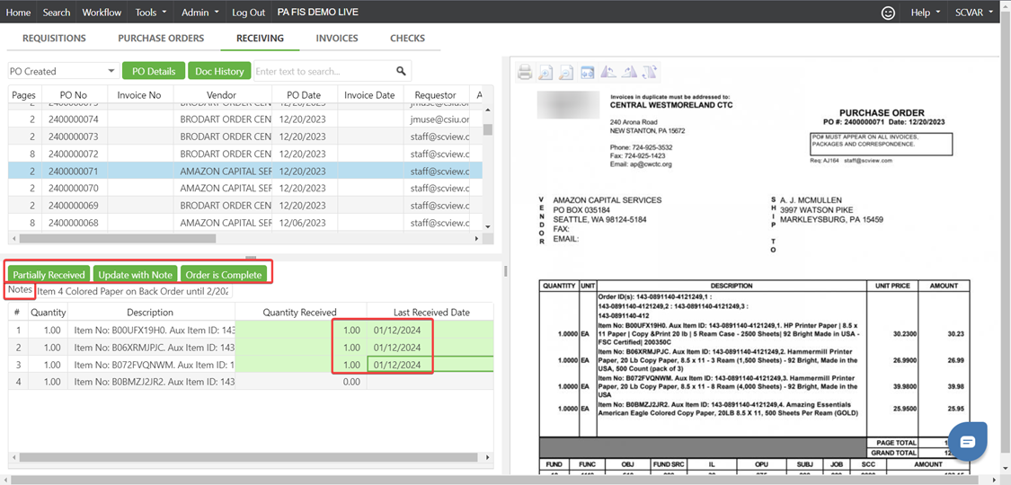Zoom in on the document viewer
Image resolution: width=1011 pixels, height=485 pixels.
[x=545, y=73]
